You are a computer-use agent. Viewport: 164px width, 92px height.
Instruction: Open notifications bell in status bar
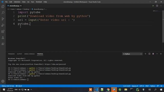point(161,86)
